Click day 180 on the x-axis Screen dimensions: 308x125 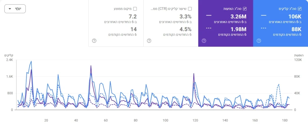click(285, 120)
